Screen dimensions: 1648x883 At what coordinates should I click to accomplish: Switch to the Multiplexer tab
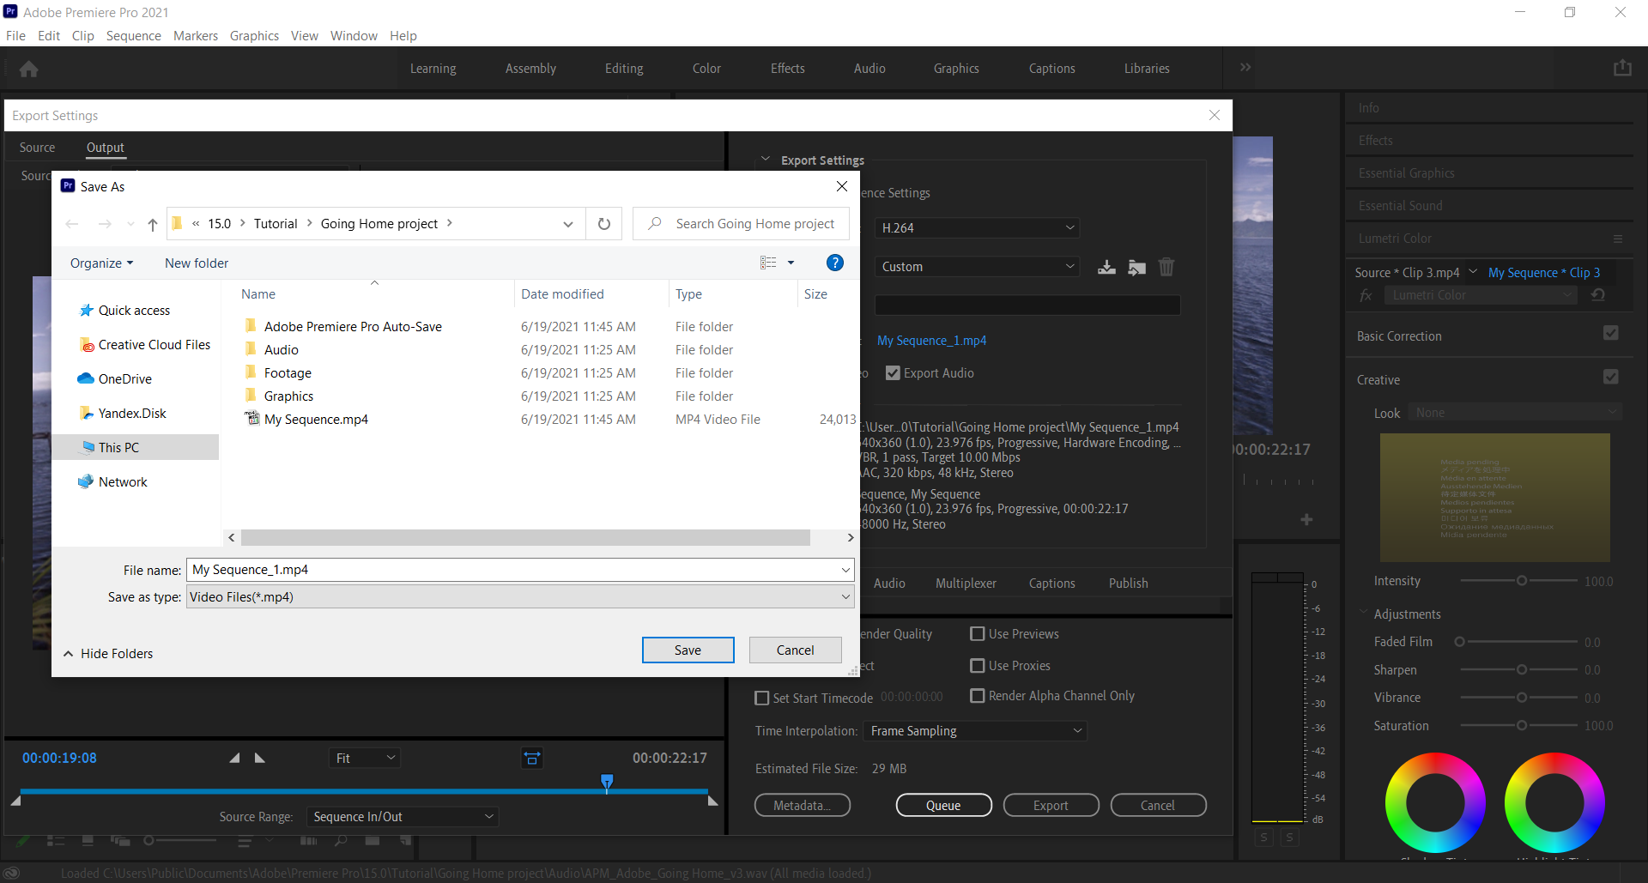coord(966,584)
